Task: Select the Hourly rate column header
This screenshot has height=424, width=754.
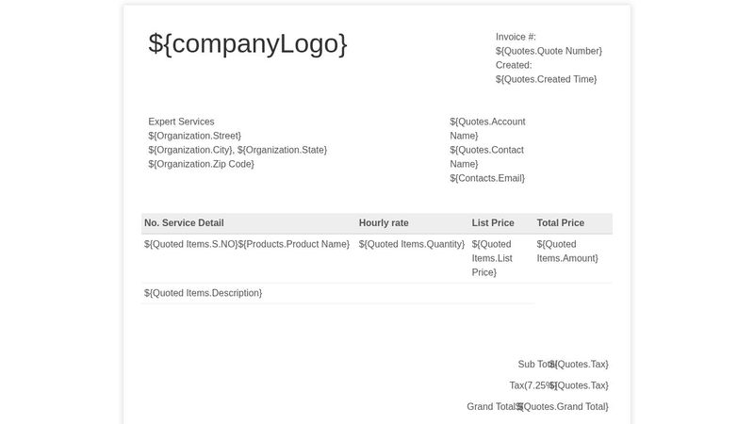Action: tap(384, 223)
